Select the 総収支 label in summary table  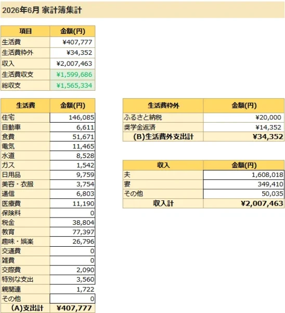(x=25, y=86)
